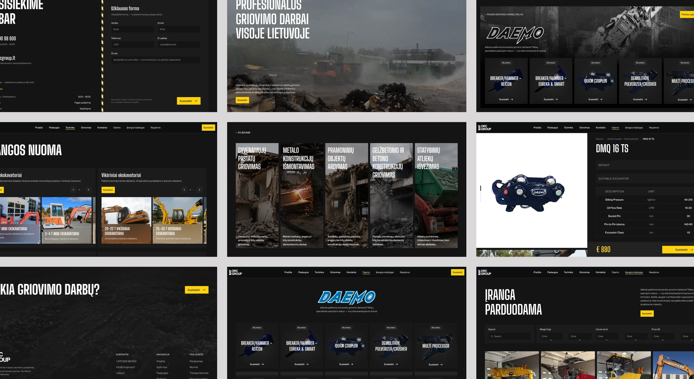Click next arrow in mini ekskavatoriai carousel

(88, 190)
